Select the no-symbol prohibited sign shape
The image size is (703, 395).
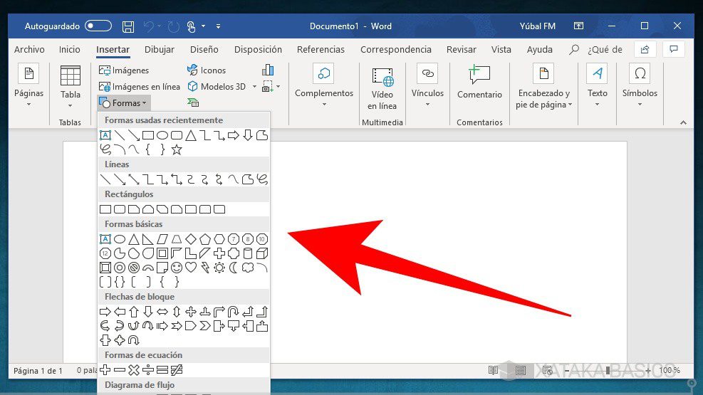[134, 268]
